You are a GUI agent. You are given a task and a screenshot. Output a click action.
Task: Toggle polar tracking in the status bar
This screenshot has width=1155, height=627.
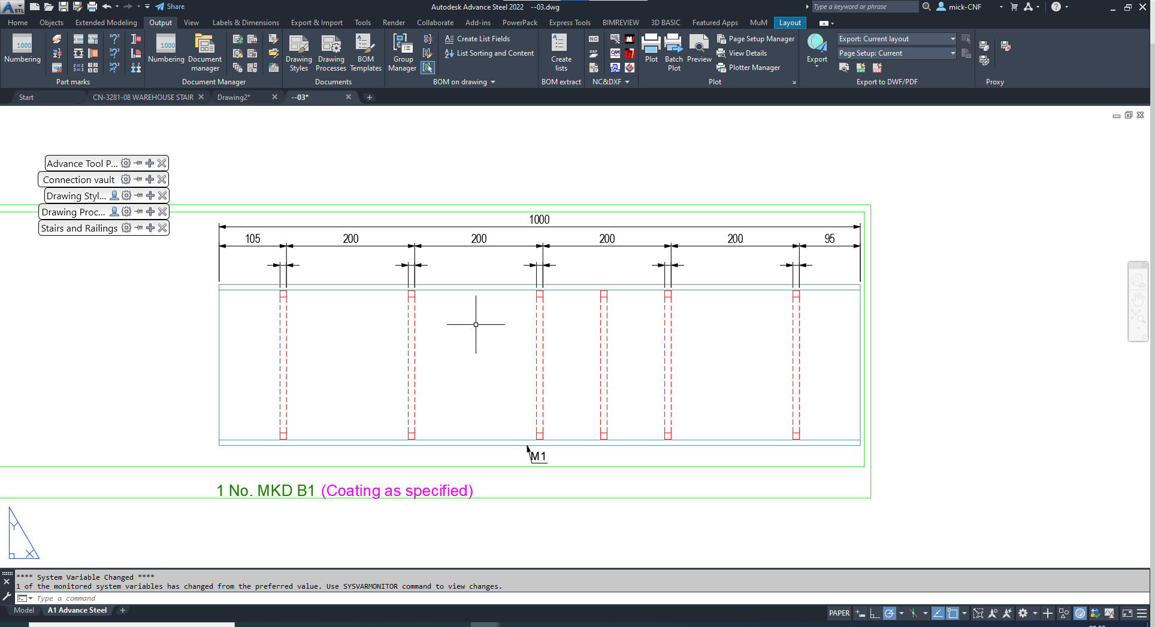click(x=889, y=613)
